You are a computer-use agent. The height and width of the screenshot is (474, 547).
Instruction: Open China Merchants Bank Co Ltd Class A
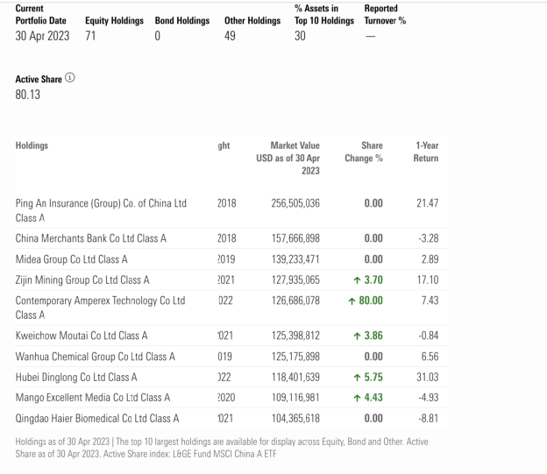90,238
